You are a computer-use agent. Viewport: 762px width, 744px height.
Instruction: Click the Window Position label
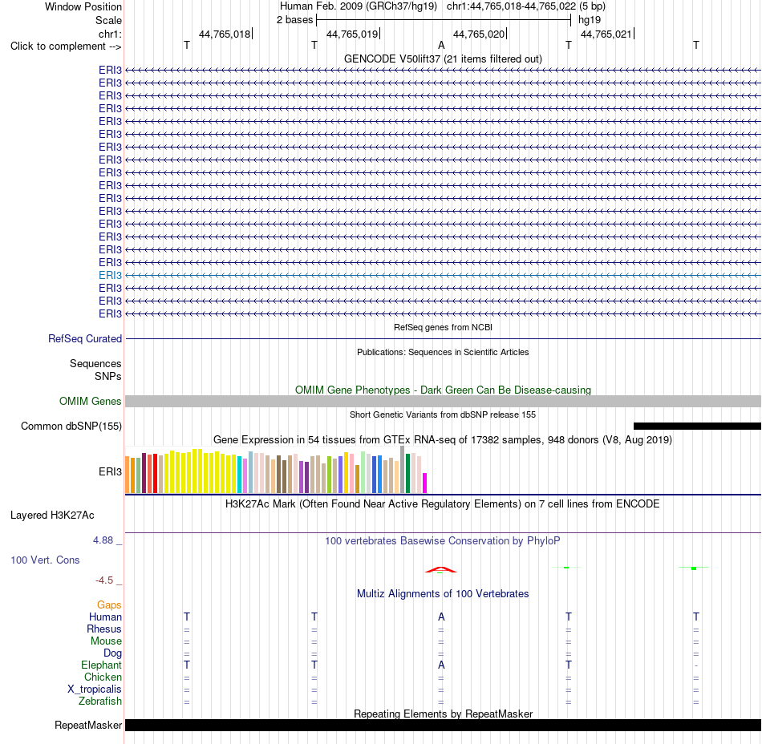tap(83, 6)
